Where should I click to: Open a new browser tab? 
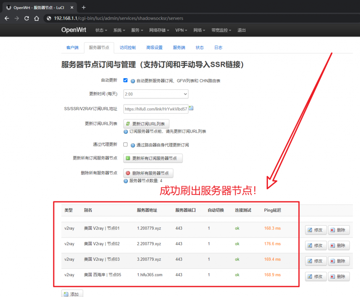84,8
